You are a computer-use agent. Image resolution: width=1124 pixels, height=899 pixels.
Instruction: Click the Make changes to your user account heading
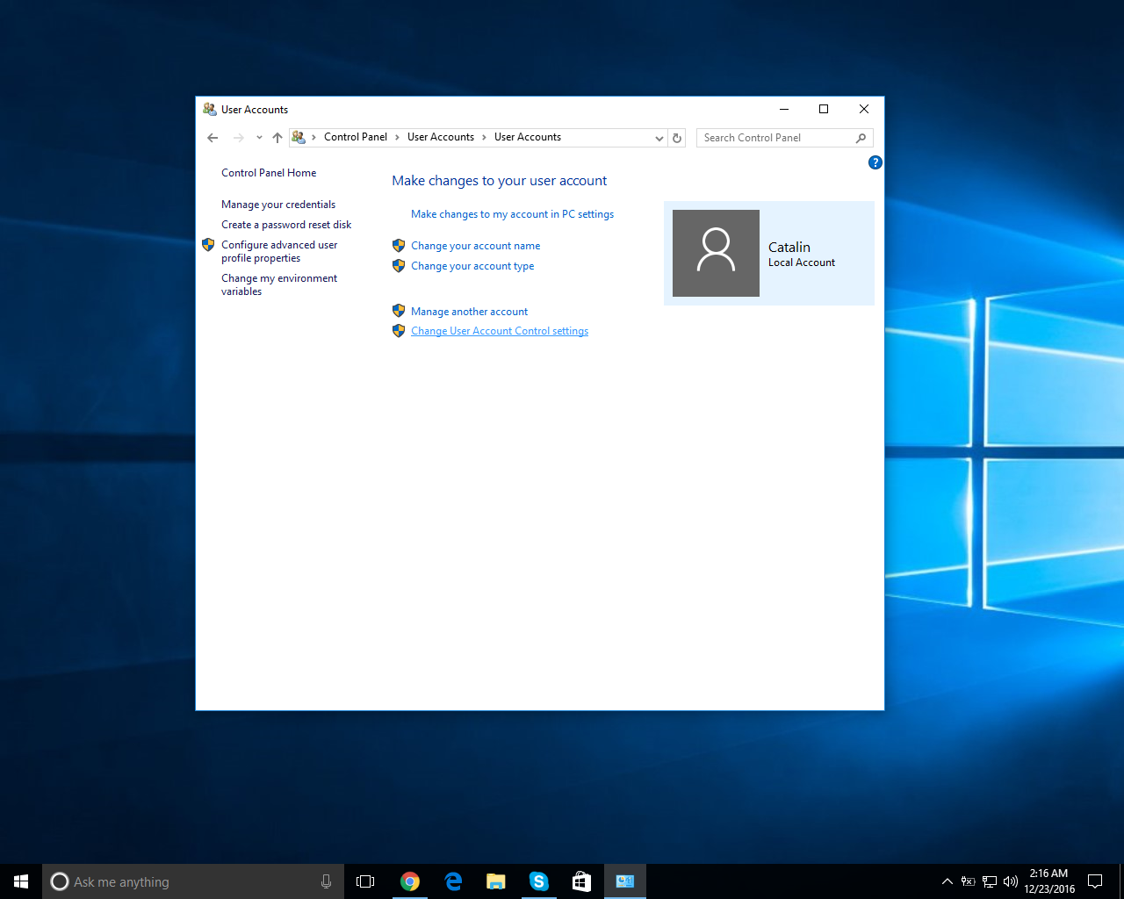[500, 181]
